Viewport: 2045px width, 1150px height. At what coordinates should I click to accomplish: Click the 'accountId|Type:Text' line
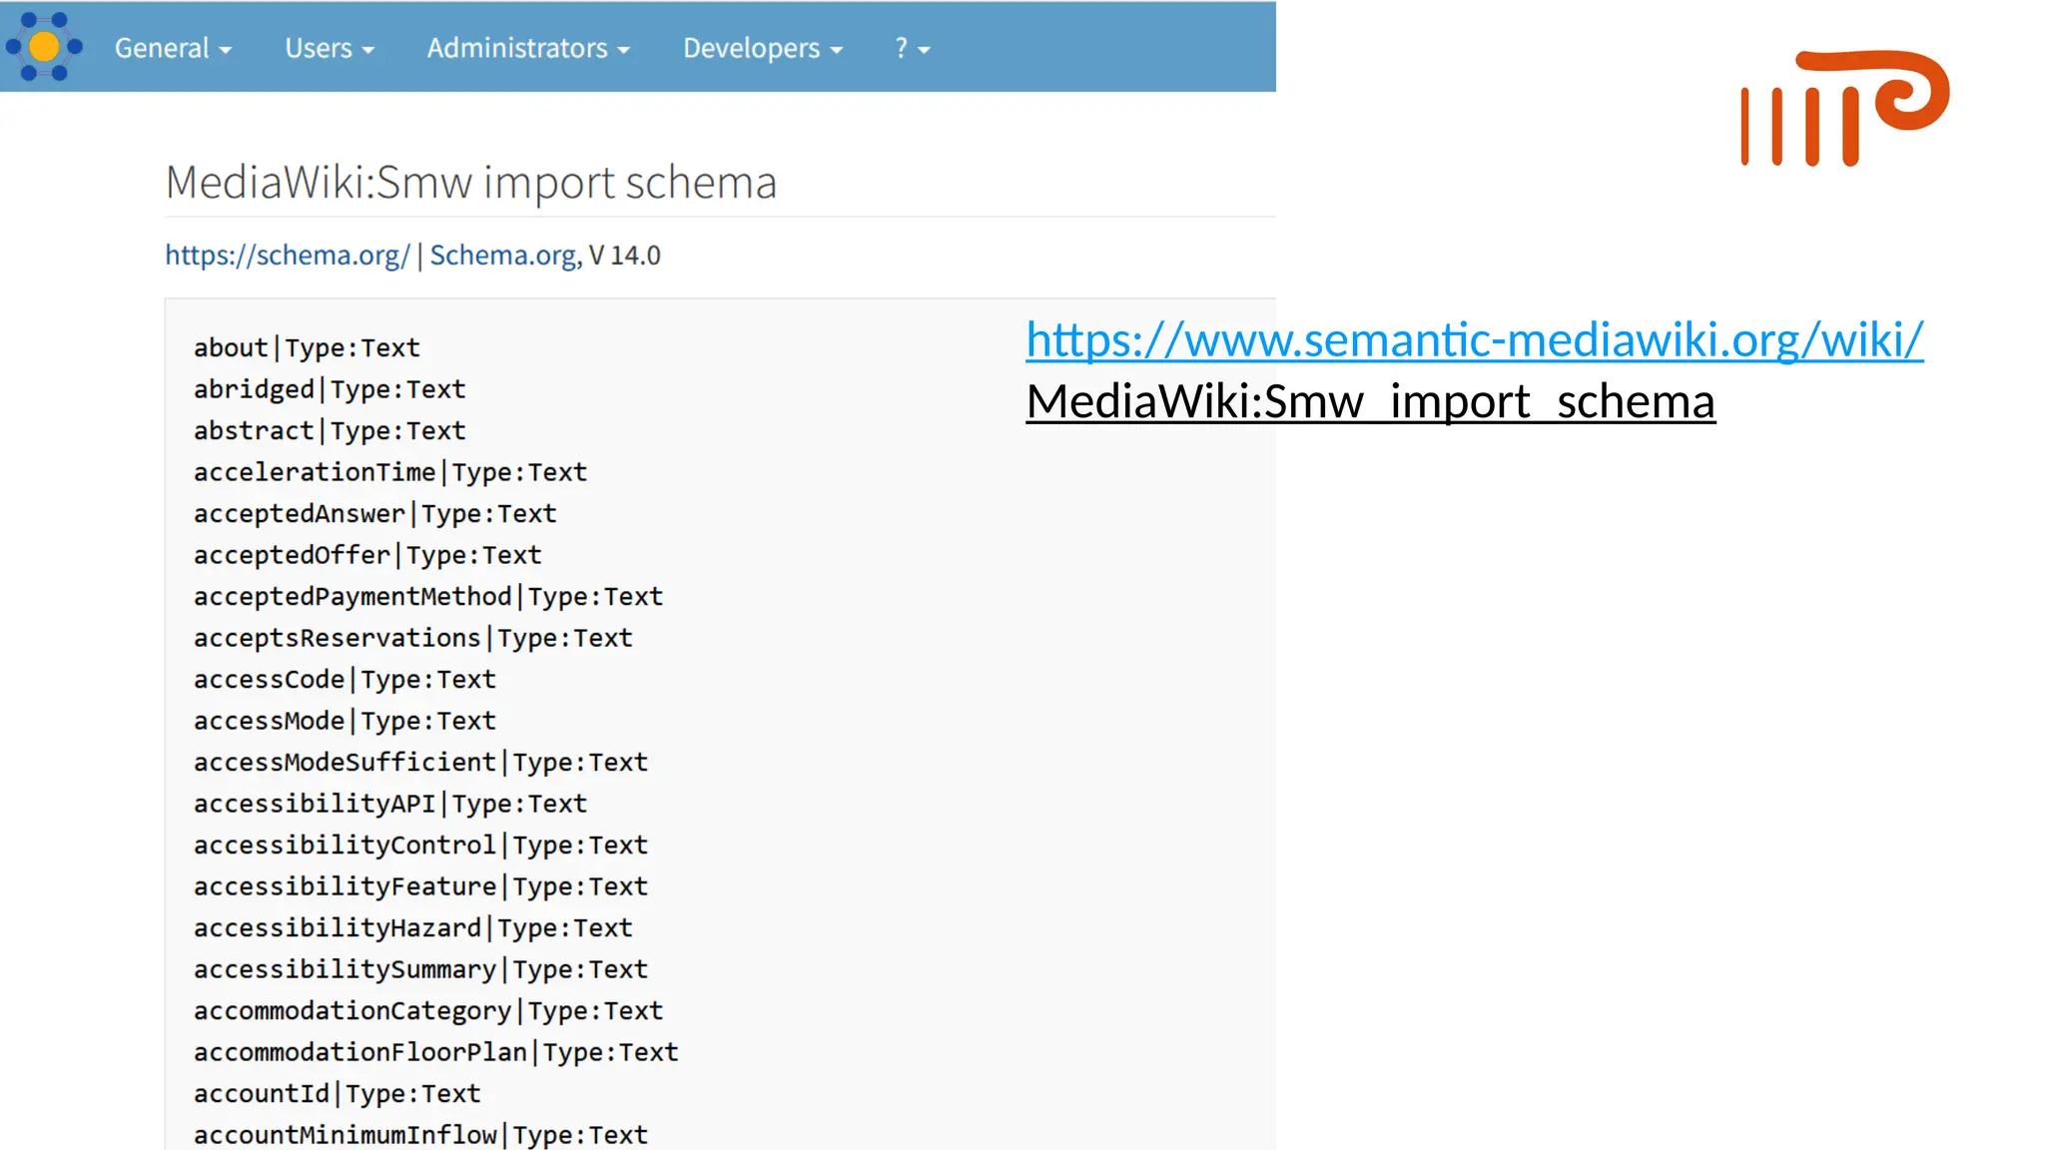338,1093
